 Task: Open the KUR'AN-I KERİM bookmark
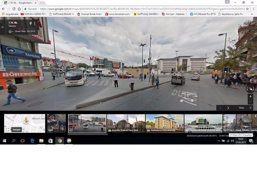click(33, 14)
